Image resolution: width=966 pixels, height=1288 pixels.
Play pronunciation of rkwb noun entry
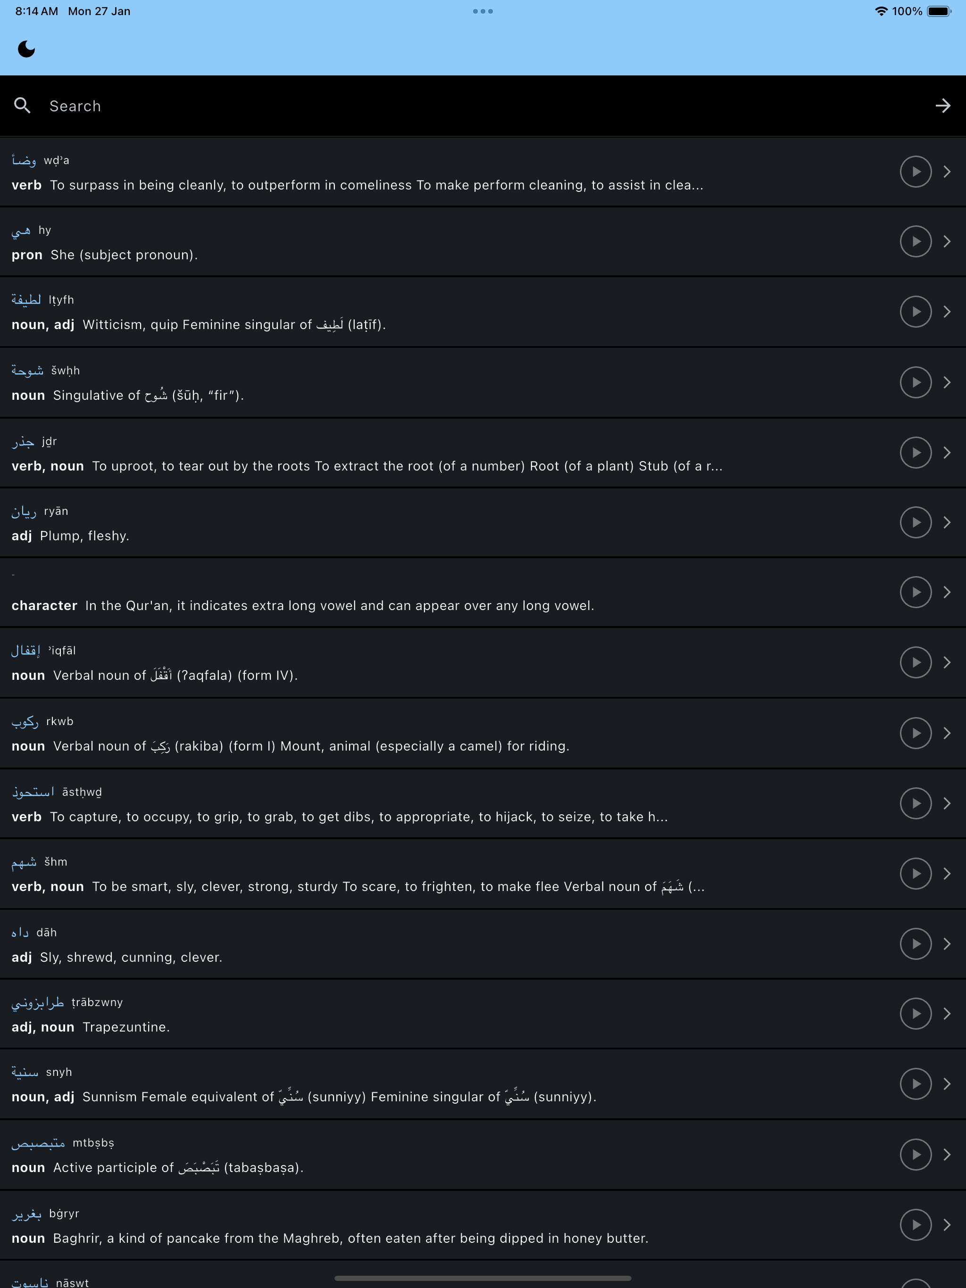(x=916, y=733)
